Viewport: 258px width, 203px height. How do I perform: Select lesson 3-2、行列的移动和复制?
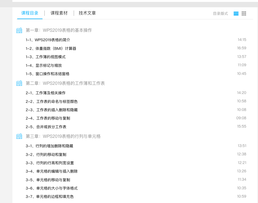46,155
